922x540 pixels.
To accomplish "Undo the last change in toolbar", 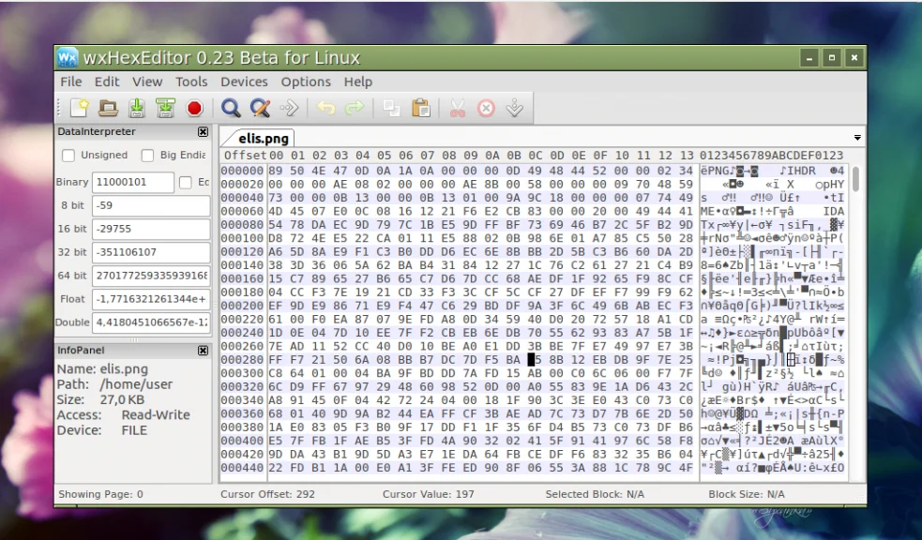I will click(x=325, y=108).
